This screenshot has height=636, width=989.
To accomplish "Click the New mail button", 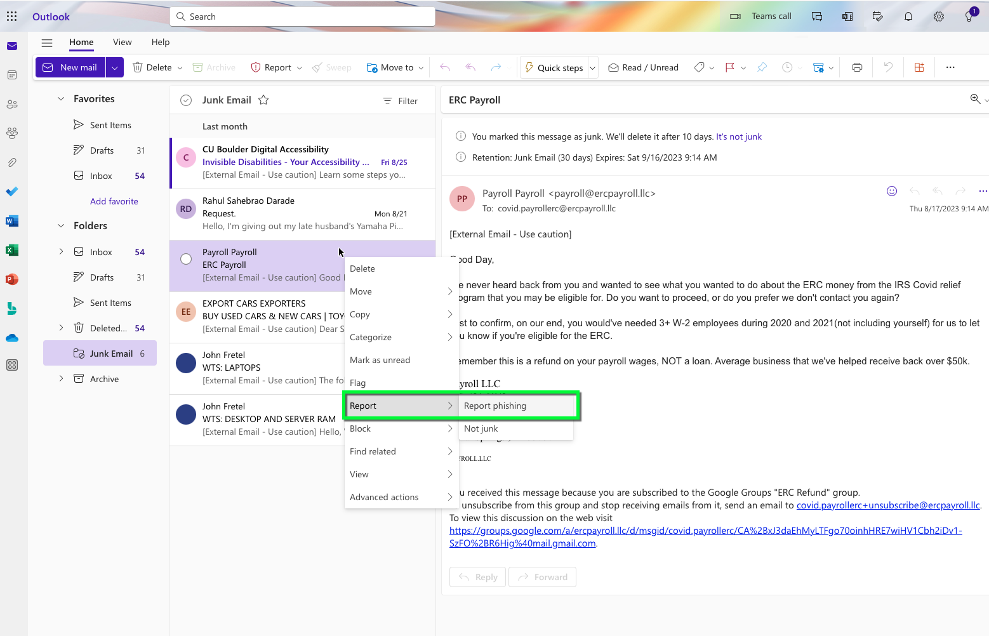I will pyautogui.click(x=70, y=67).
